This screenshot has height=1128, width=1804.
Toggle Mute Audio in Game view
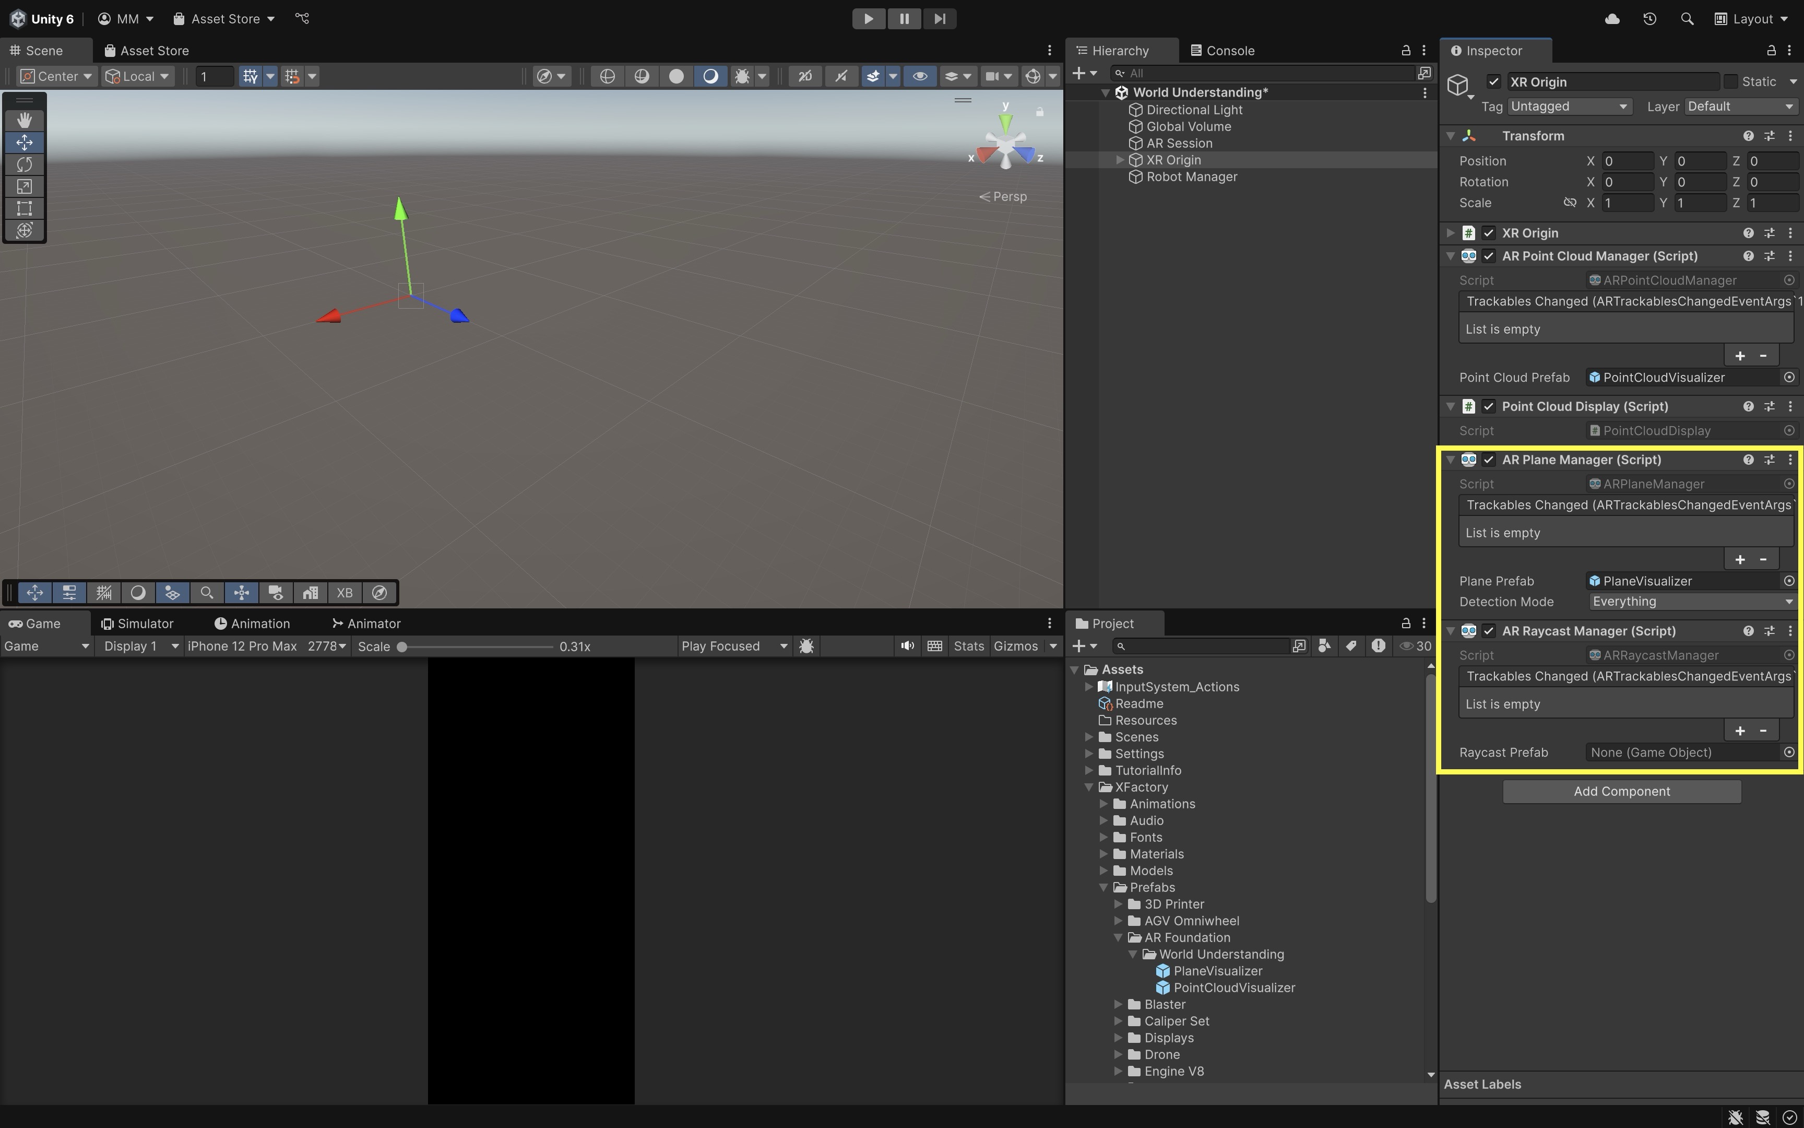click(x=907, y=646)
